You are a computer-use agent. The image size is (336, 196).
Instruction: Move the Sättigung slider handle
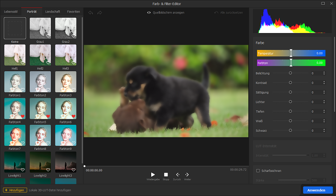pos(290,92)
